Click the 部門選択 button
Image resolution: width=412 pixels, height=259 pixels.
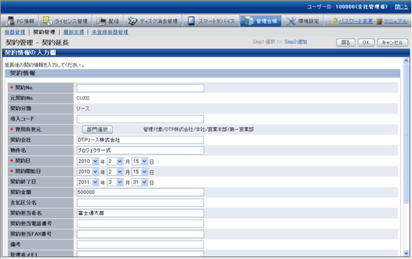pyautogui.click(x=97, y=129)
